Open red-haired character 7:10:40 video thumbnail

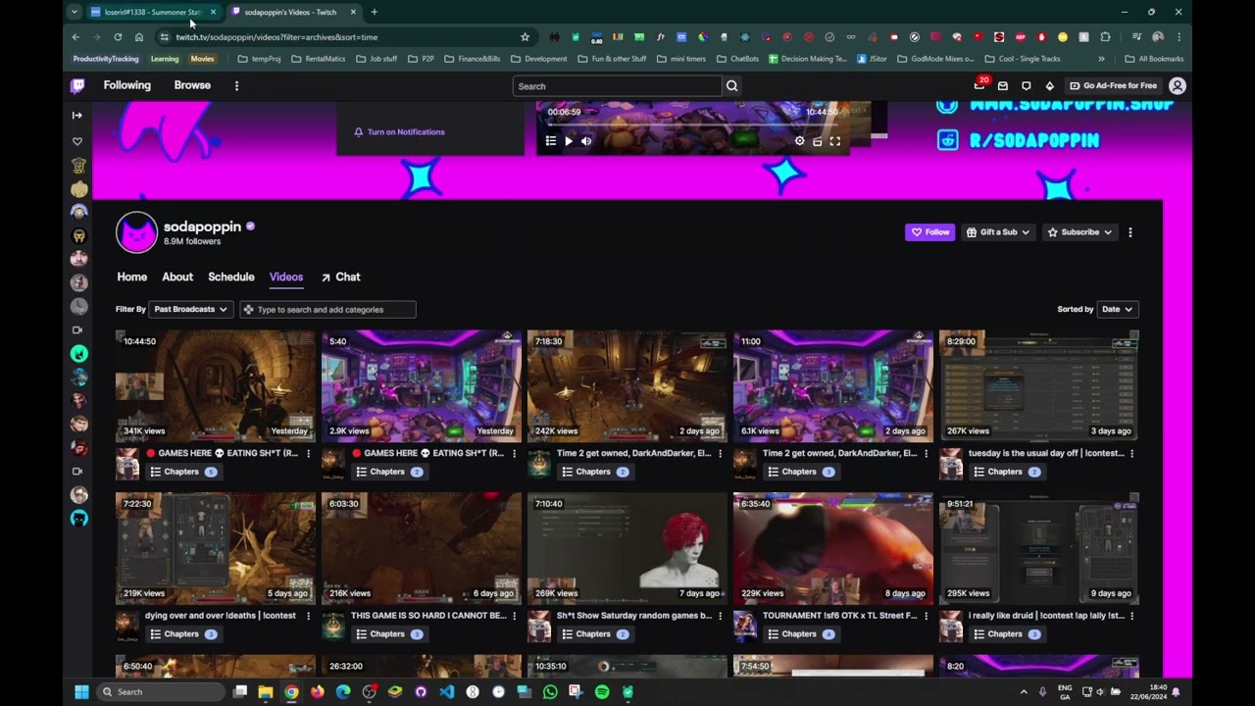tap(627, 548)
